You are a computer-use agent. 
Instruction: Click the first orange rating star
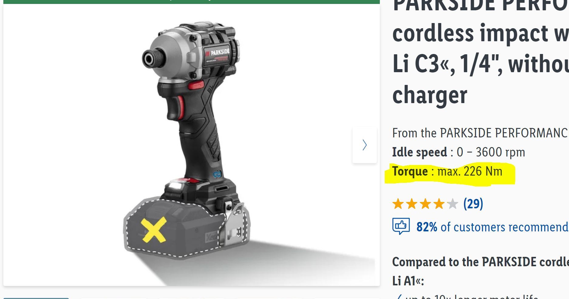tap(398, 204)
